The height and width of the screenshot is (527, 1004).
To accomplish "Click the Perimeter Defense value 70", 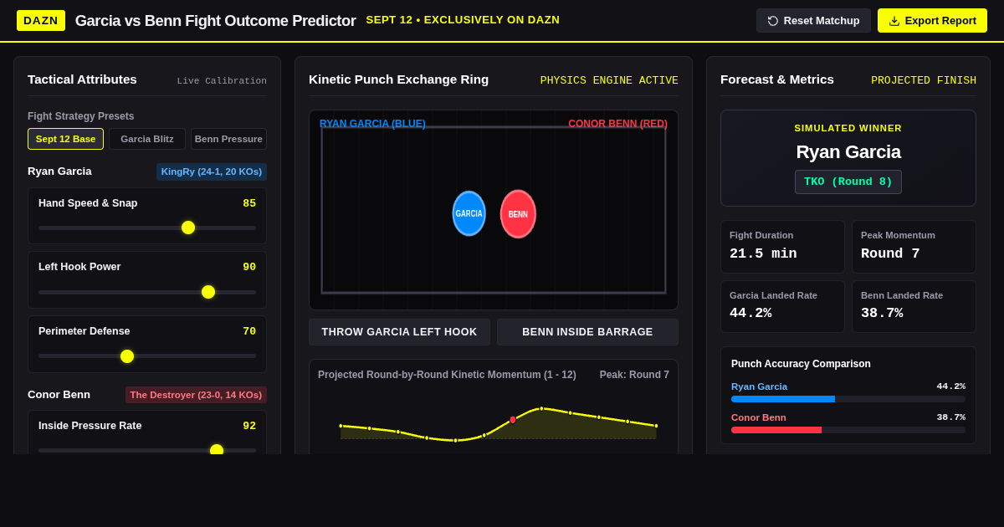I will tap(249, 331).
